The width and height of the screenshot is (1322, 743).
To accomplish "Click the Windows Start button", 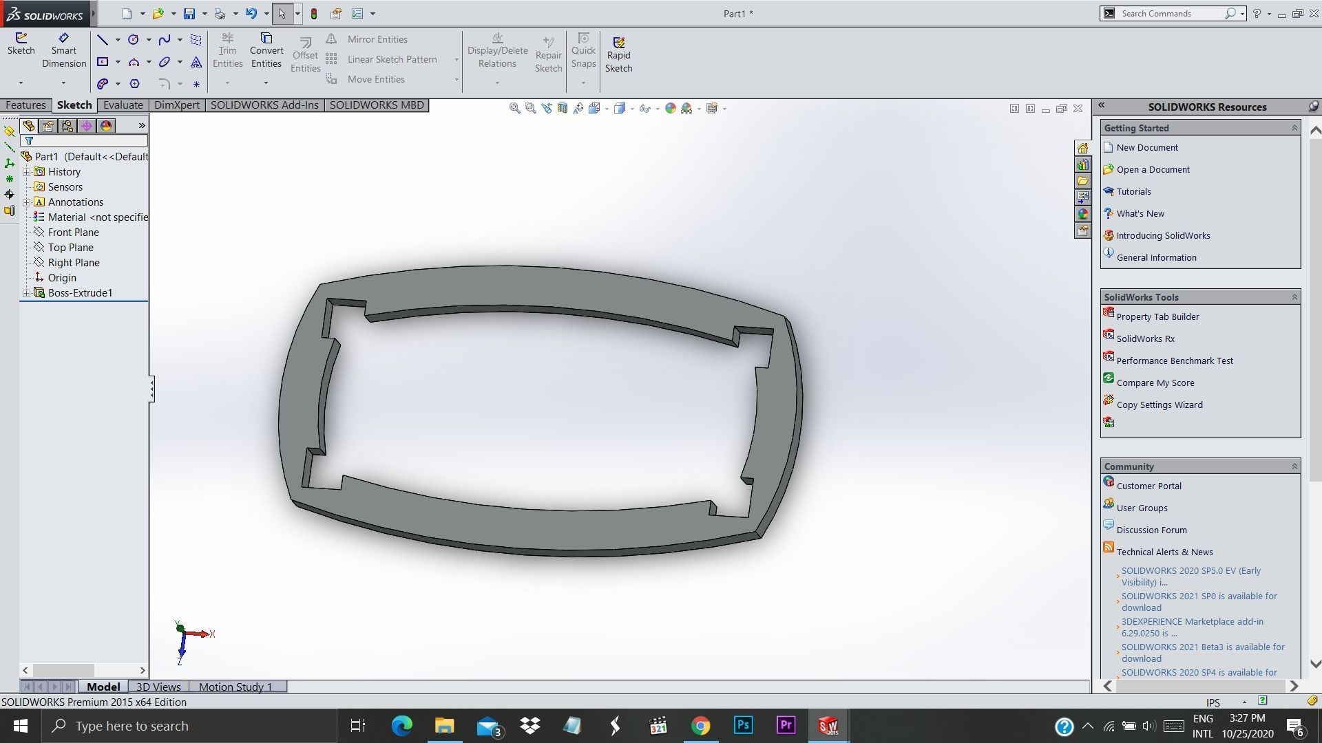I will 20,726.
